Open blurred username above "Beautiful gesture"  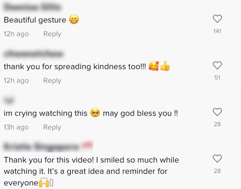[x=32, y=7]
